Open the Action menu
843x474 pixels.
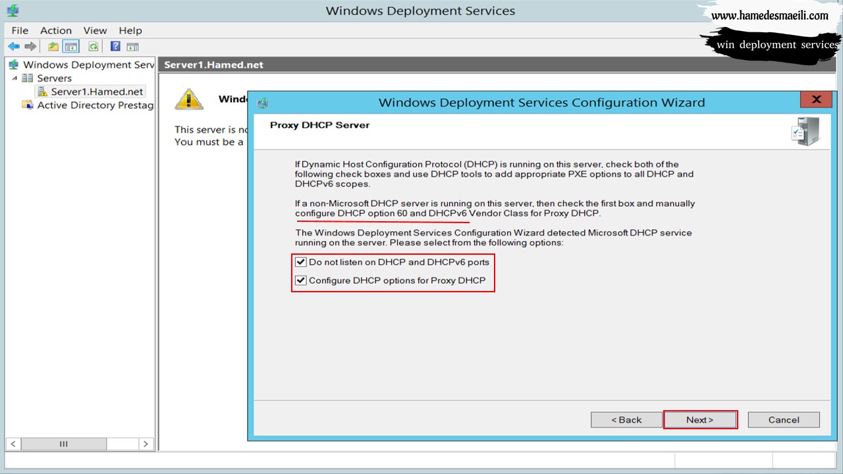point(56,30)
